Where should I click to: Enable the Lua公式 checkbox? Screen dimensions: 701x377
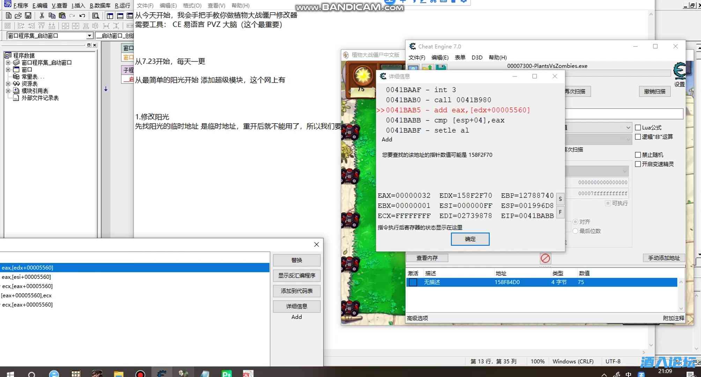638,127
